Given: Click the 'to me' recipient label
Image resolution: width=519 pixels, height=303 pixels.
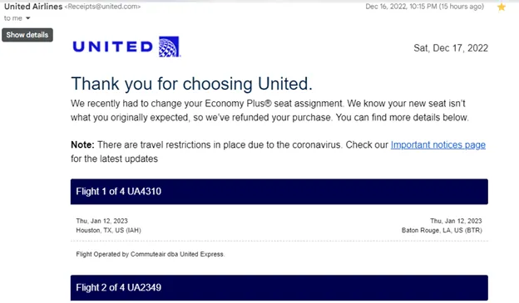Looking at the screenshot, I should [x=13, y=18].
